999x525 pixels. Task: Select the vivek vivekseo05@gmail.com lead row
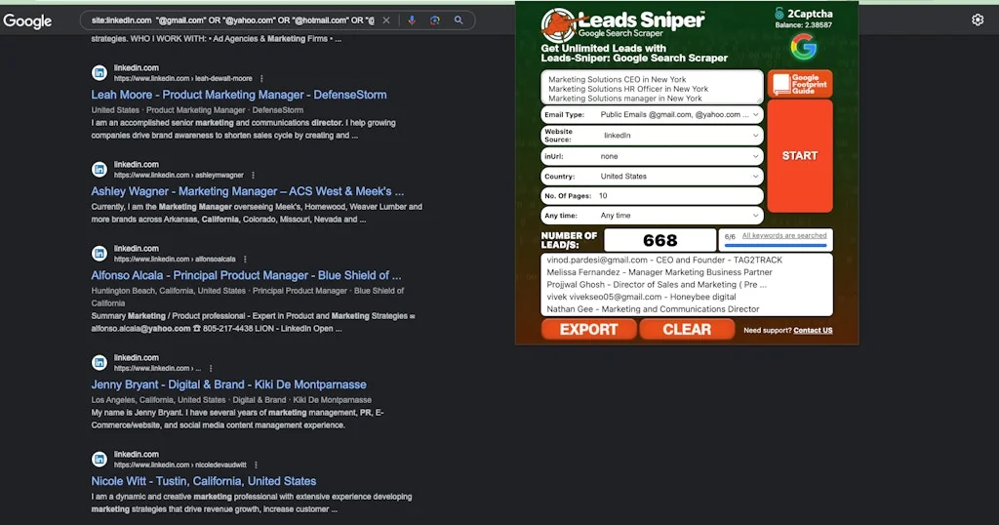641,297
